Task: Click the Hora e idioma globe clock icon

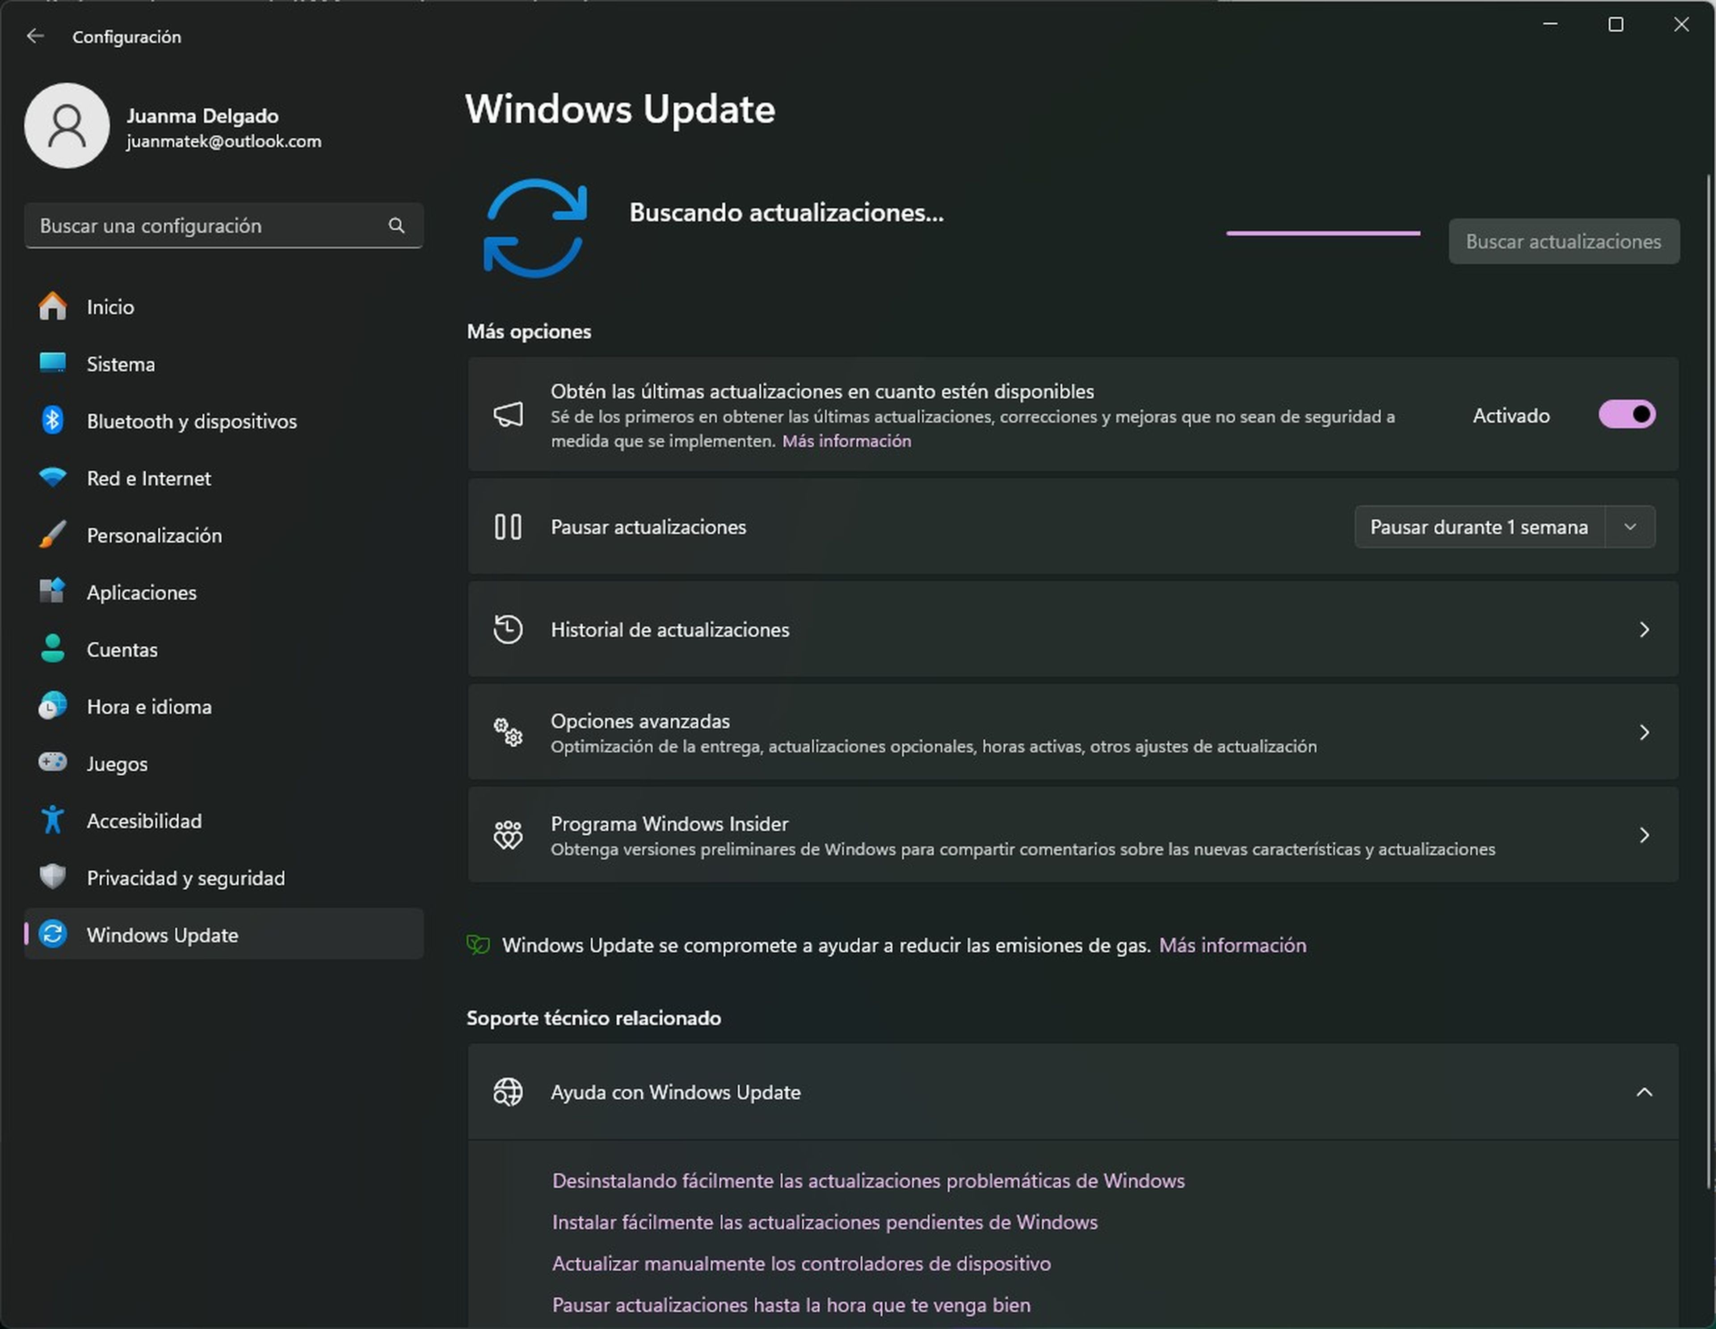Action: click(53, 706)
